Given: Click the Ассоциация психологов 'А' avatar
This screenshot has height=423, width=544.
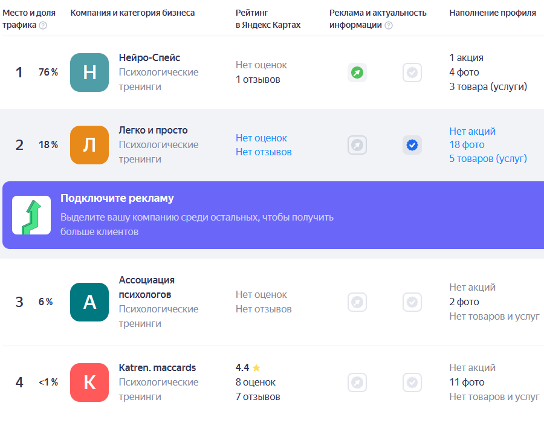Looking at the screenshot, I should point(89,302).
